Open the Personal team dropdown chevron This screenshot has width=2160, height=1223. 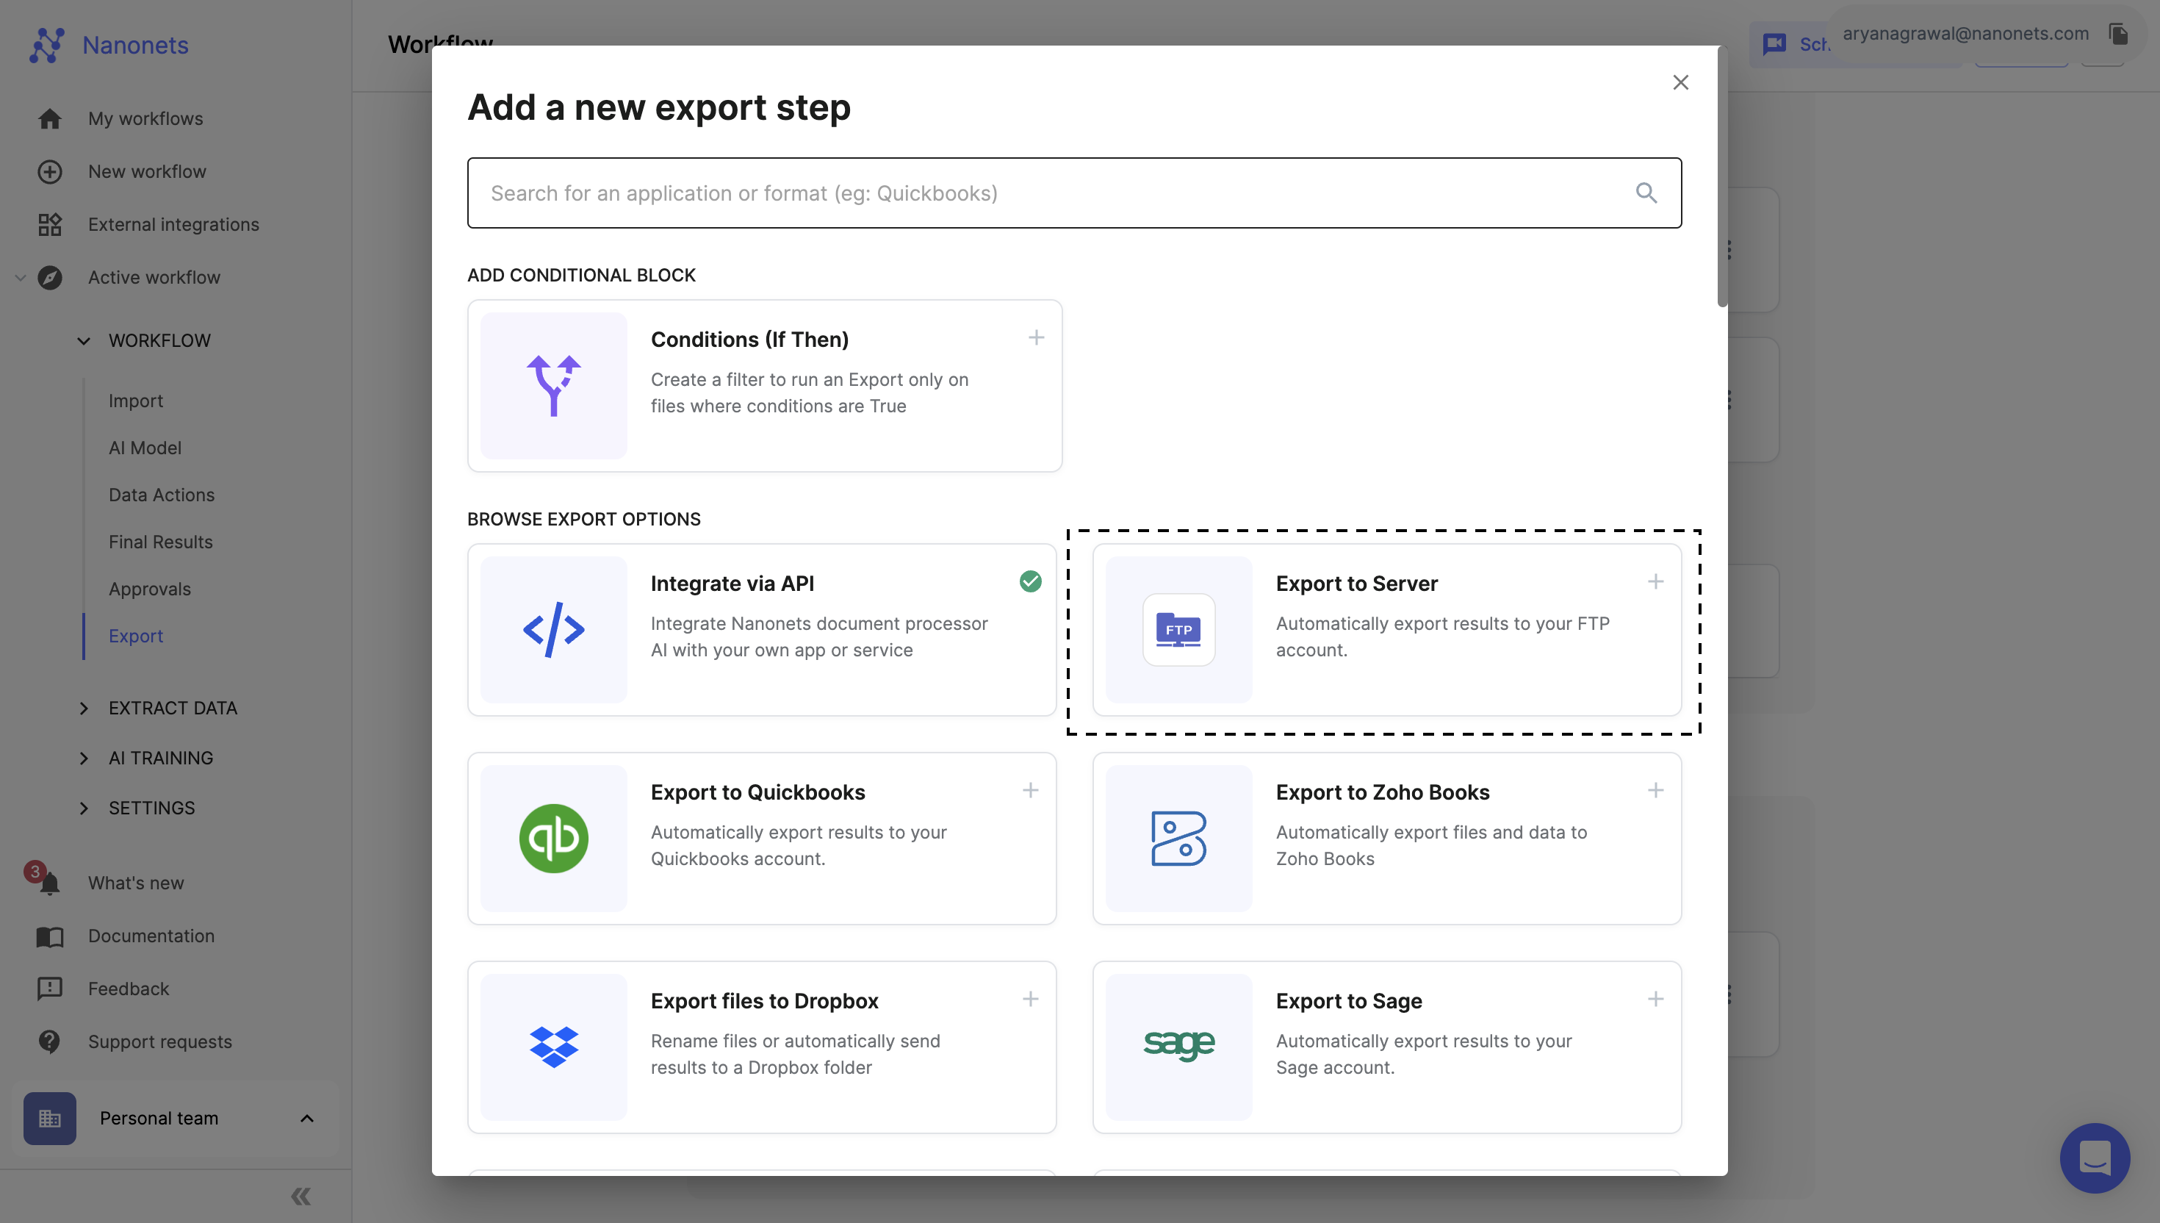pyautogui.click(x=307, y=1119)
